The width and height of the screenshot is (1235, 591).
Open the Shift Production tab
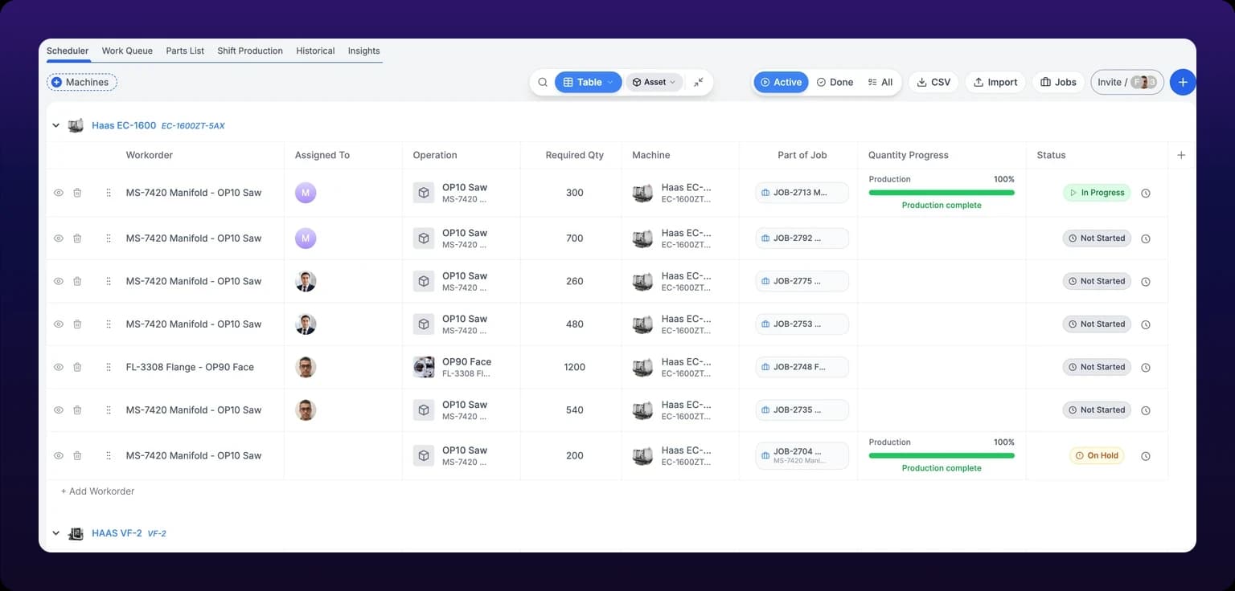pyautogui.click(x=250, y=51)
